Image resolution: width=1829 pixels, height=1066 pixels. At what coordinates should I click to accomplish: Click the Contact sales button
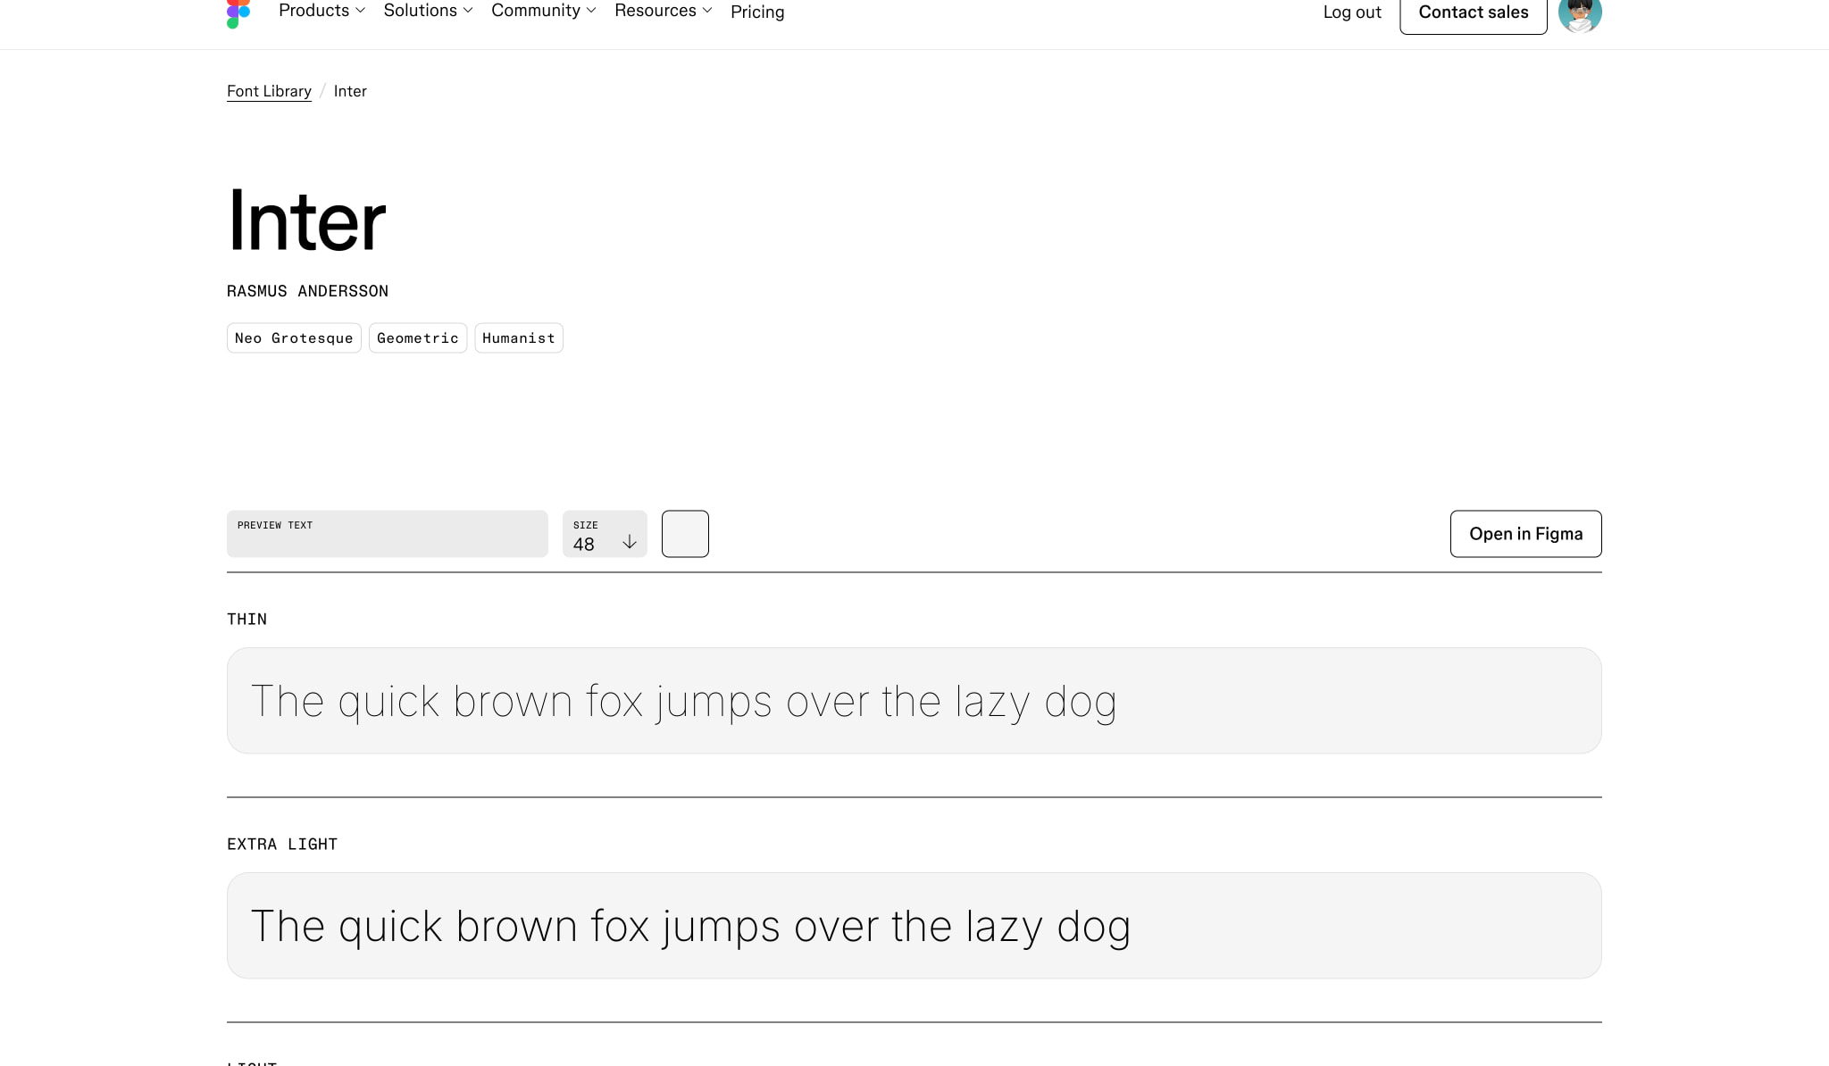click(x=1474, y=12)
